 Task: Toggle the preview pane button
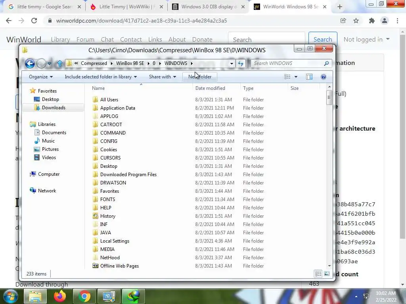click(309, 77)
